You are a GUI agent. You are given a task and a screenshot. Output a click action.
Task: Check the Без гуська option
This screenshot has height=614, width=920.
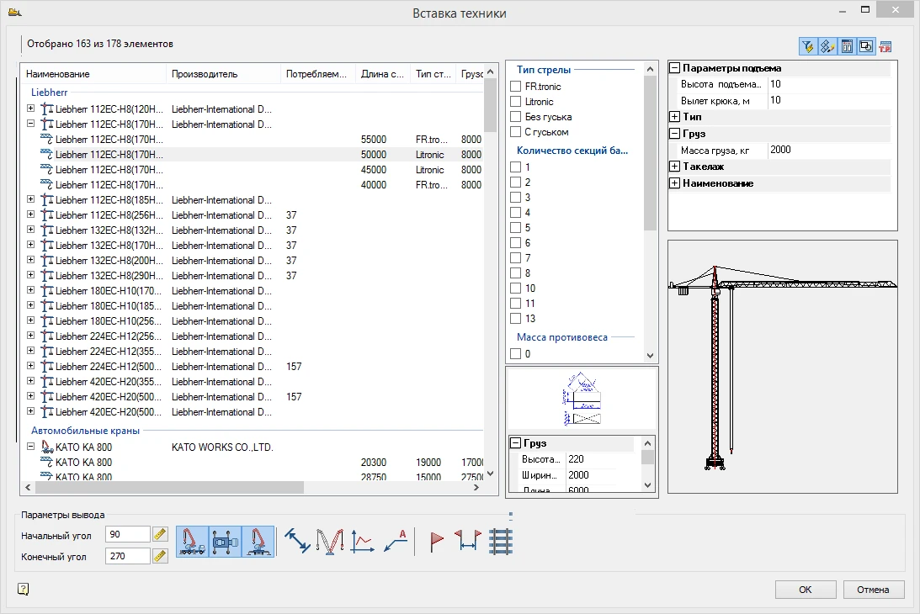pyautogui.click(x=516, y=117)
